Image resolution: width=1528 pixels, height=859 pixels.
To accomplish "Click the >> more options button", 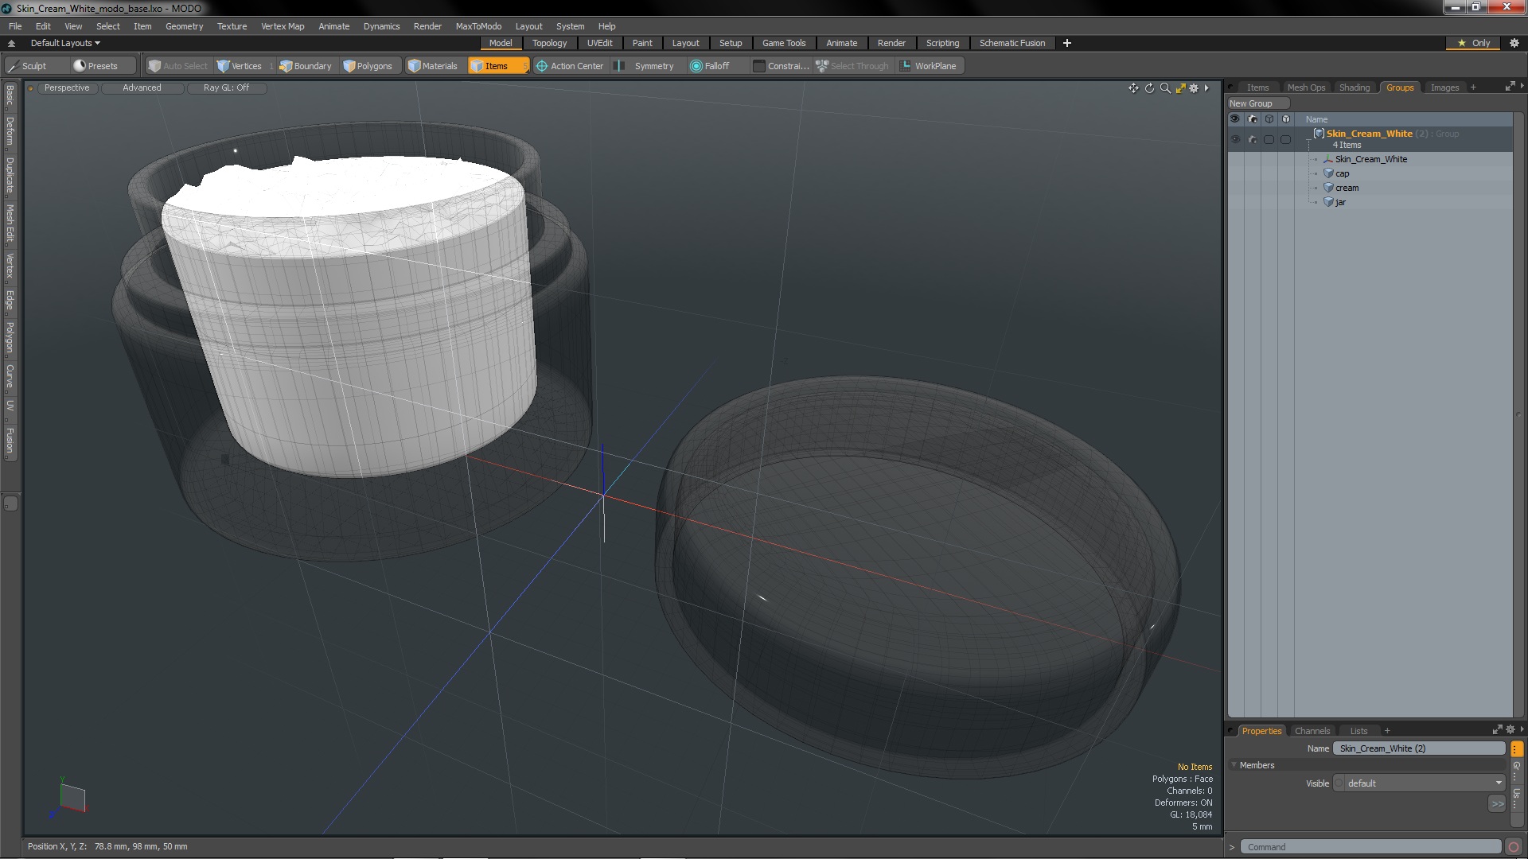I will click(1497, 804).
